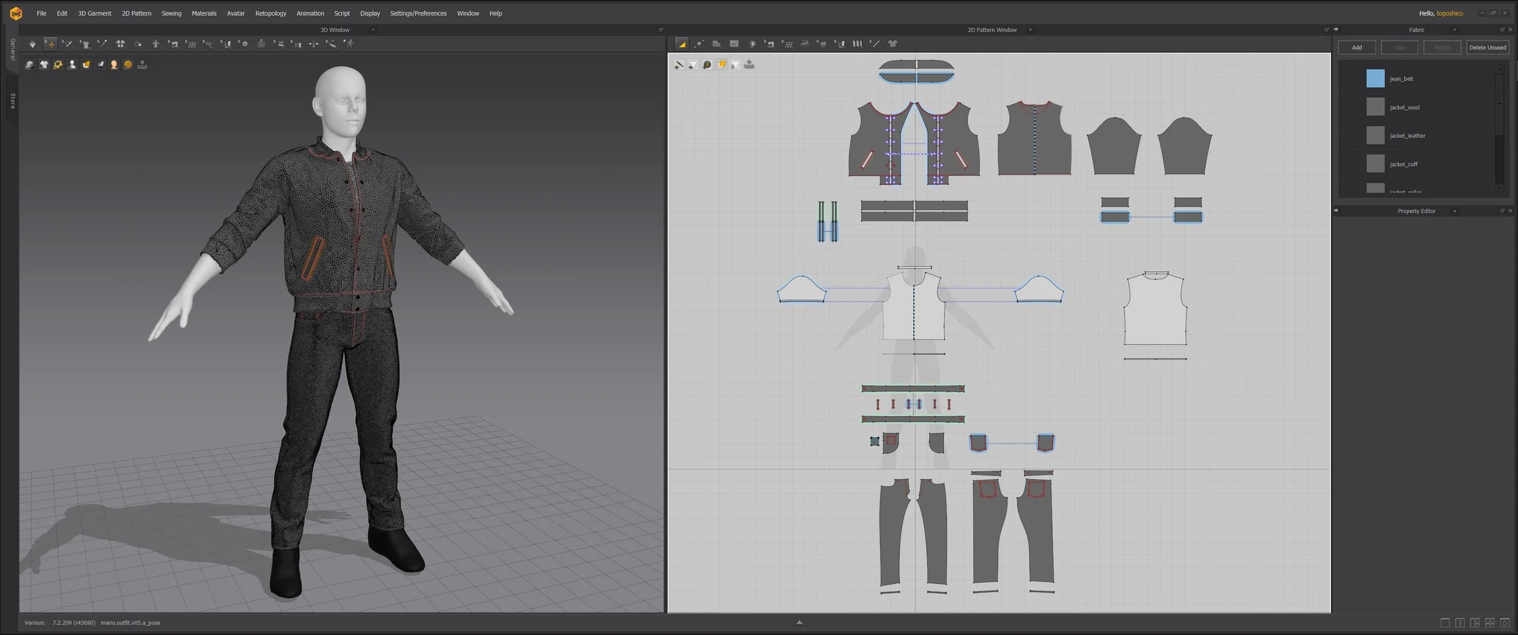Viewport: 1518px width, 635px height.
Task: Toggle the Show 3D Garment shirt icon
Action: (x=44, y=64)
